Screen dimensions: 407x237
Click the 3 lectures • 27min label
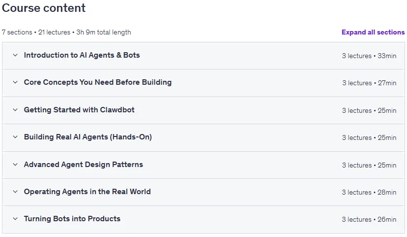[x=369, y=83]
